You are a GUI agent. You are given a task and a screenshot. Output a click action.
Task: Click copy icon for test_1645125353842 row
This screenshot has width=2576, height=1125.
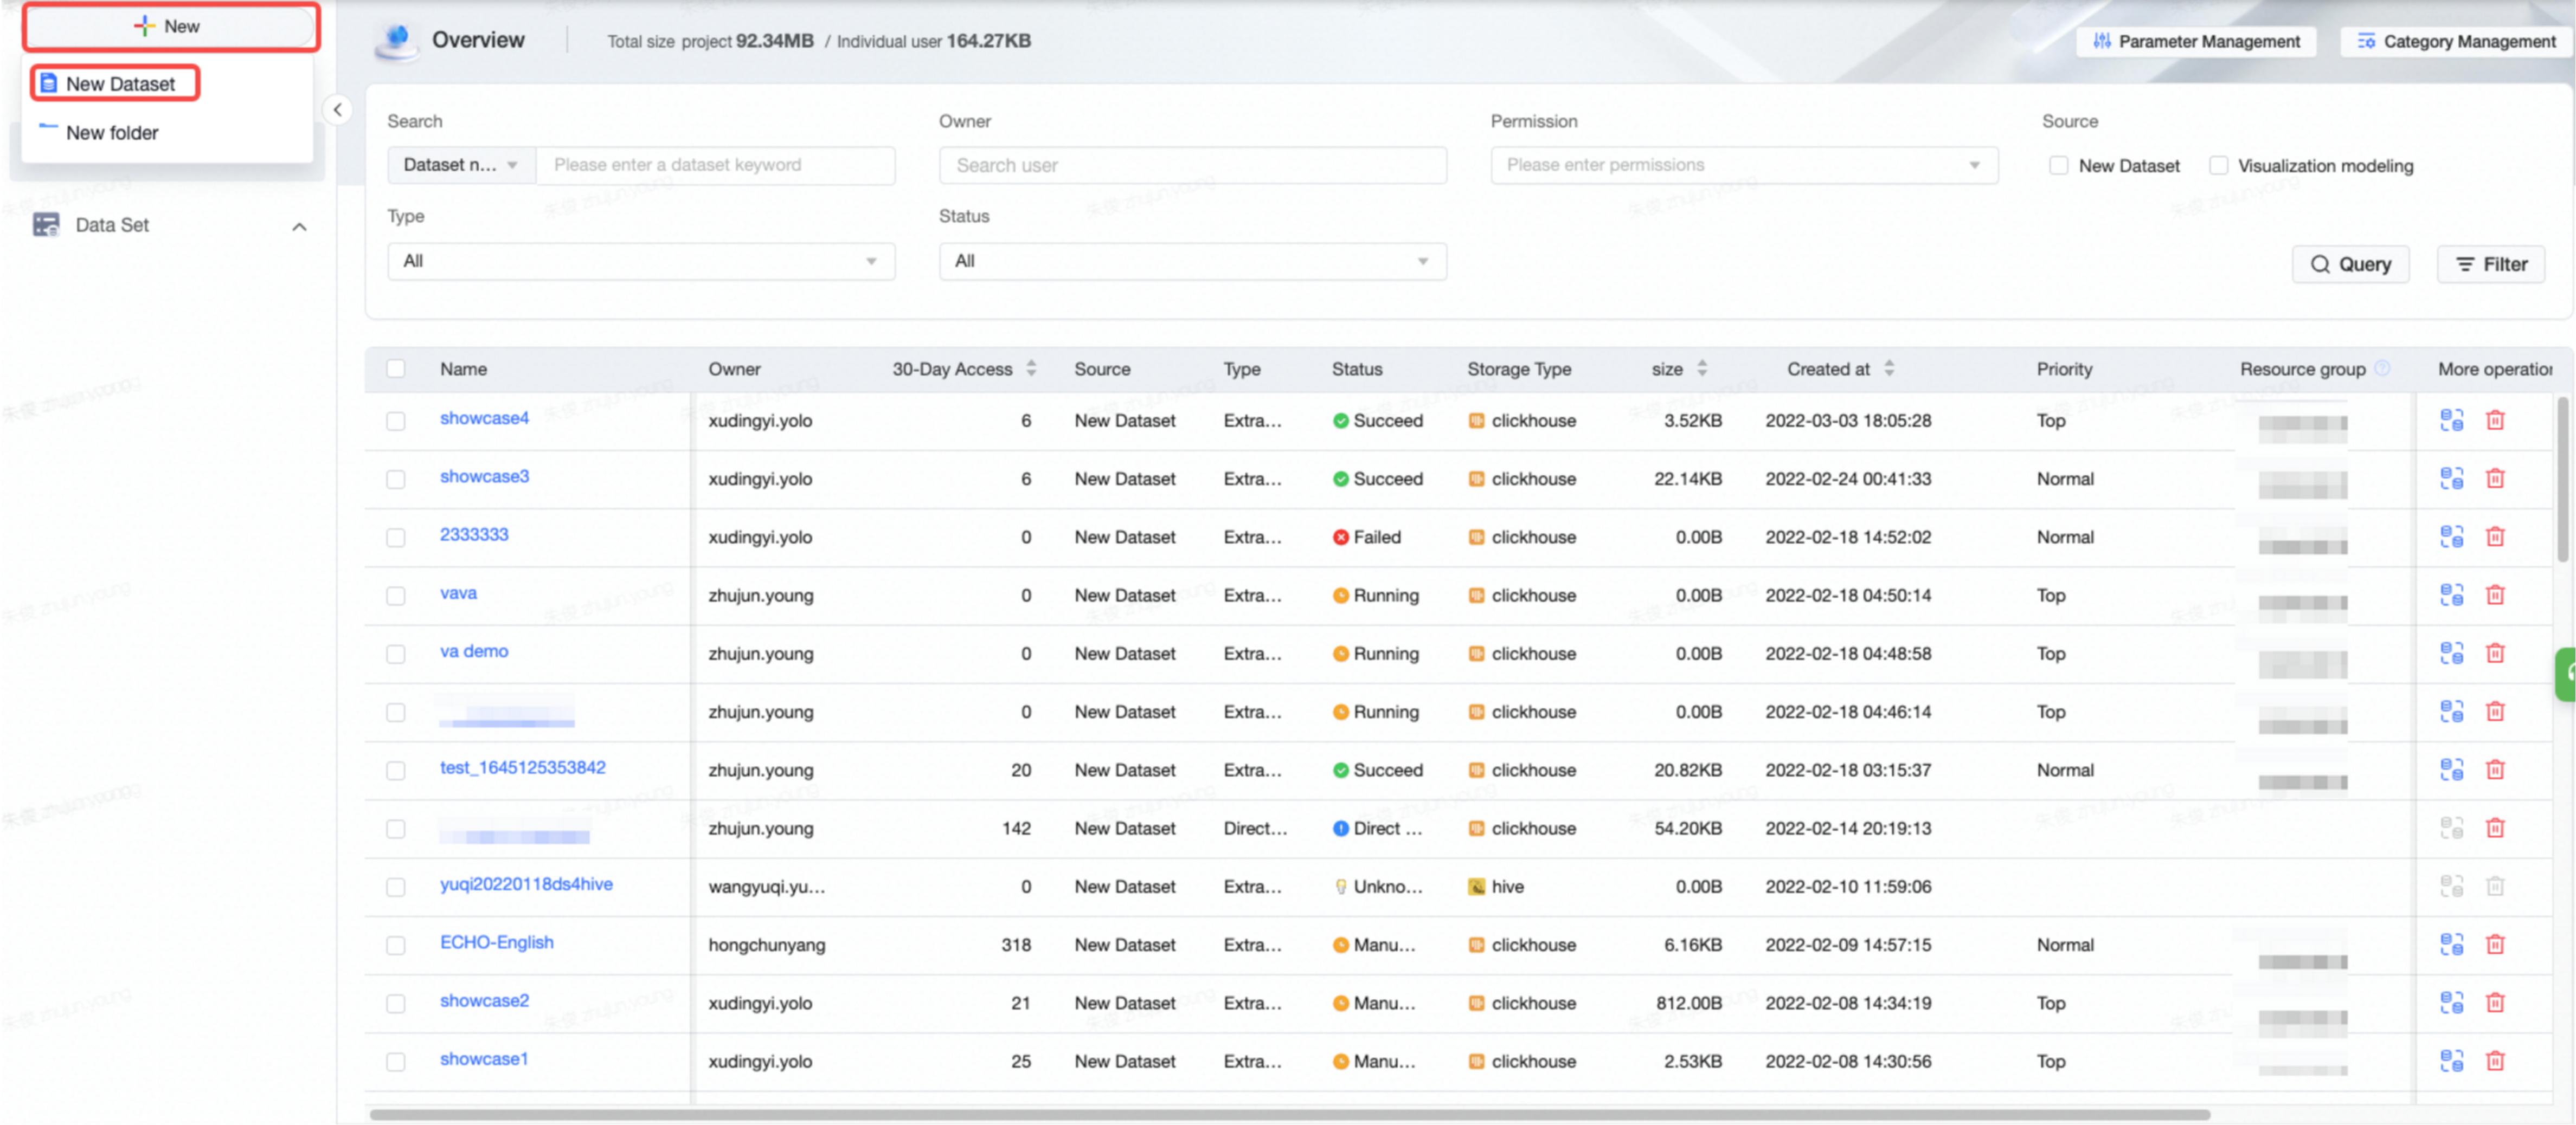2451,770
